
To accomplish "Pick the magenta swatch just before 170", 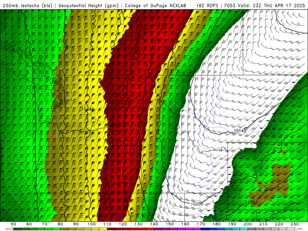I will (197, 229).
